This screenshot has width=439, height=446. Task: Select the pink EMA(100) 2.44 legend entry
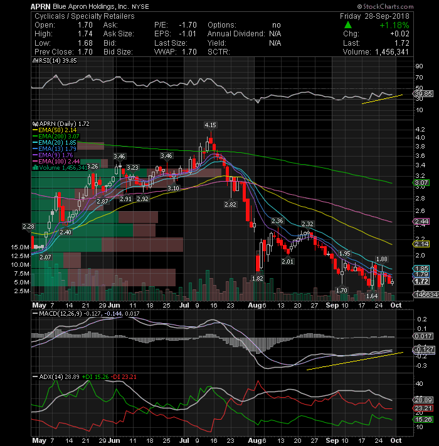point(56,161)
